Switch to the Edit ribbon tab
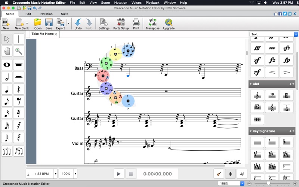Viewport: 299px width, 187px height. (x=28, y=14)
